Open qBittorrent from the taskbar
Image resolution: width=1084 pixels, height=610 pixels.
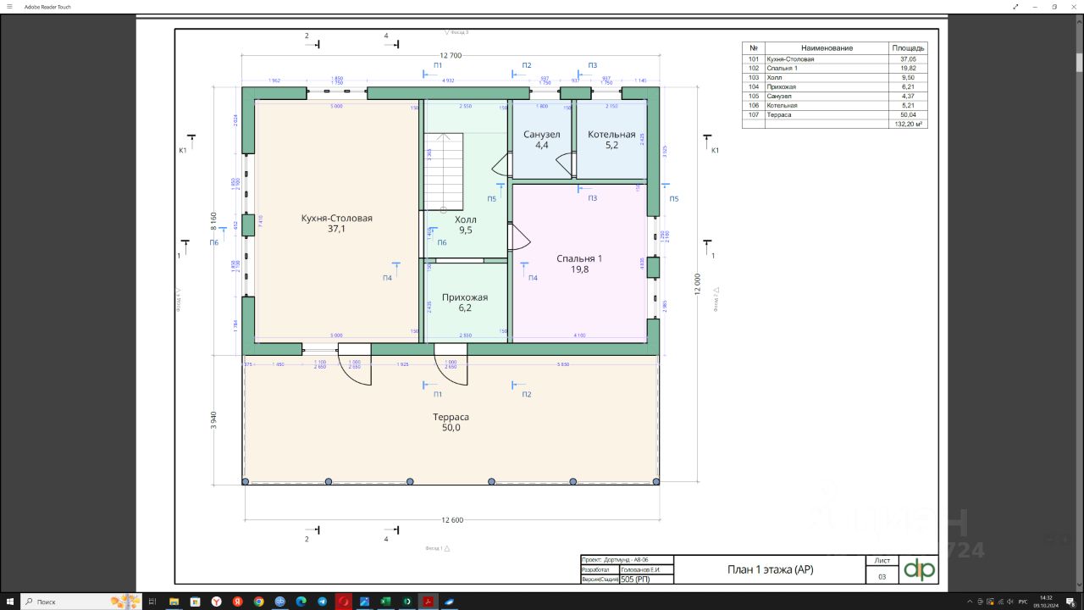coord(280,602)
